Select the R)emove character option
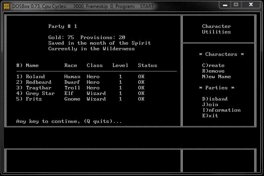264x176 pixels. 213,71
